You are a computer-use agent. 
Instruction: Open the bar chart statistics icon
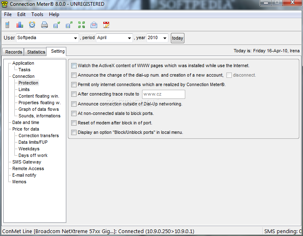click(19, 25)
